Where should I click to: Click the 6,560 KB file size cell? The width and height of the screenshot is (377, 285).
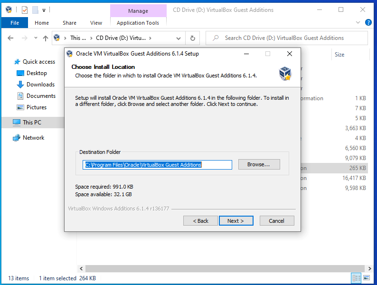(x=355, y=148)
